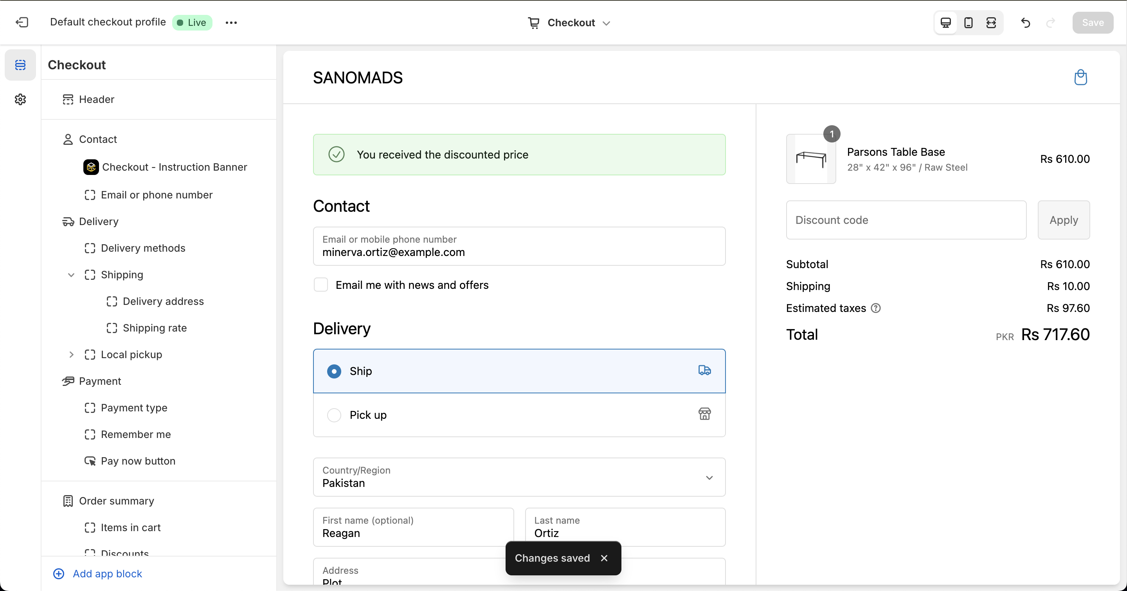The image size is (1127, 591).
Task: Collapse the Shipping tree section
Action: pos(71,275)
